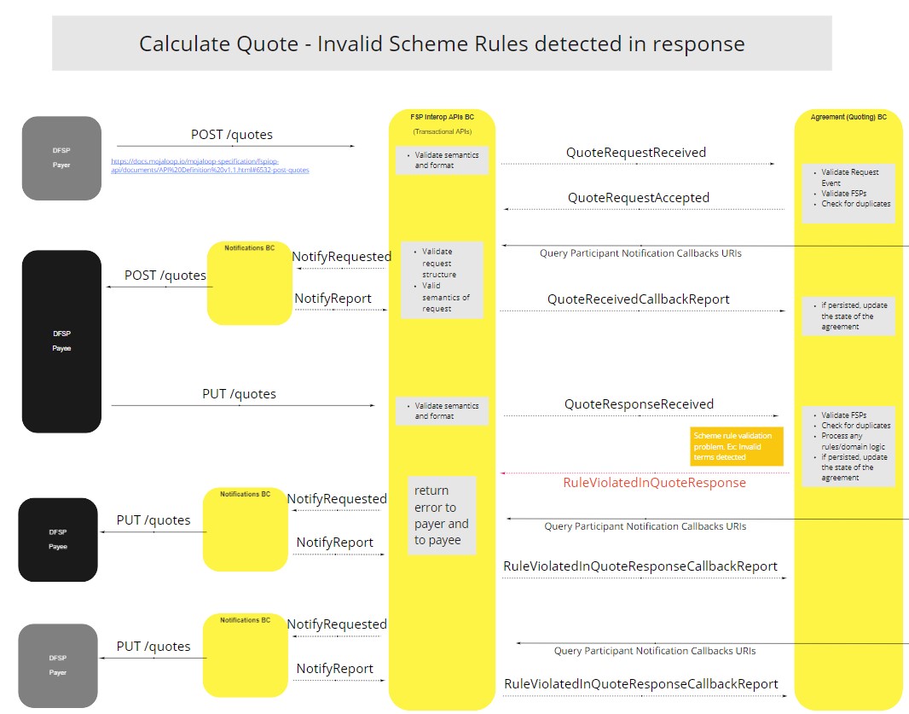Select the QuoteReceivedCallbackReport label
Viewport: 909px width, 714px height.
coord(639,299)
